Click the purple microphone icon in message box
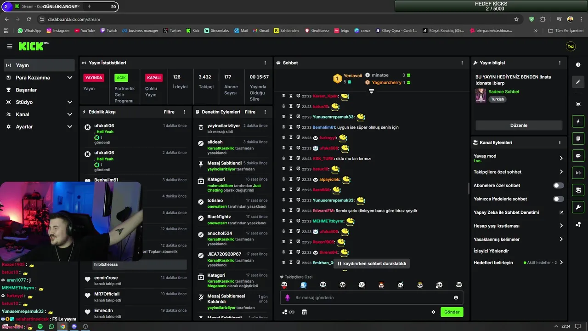The width and height of the screenshot is (588, 331). tap(288, 297)
